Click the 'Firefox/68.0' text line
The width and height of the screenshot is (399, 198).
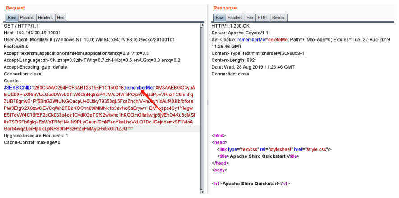click(x=16, y=47)
